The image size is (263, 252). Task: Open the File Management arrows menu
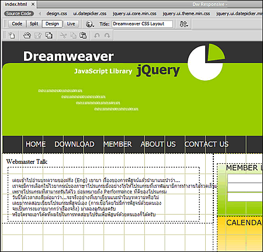pyautogui.click(x=184, y=24)
